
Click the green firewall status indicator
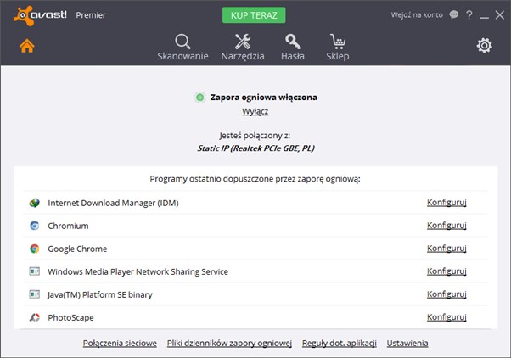tap(199, 97)
